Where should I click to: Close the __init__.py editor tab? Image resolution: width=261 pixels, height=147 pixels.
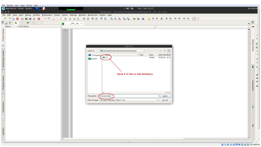(x=81, y=23)
